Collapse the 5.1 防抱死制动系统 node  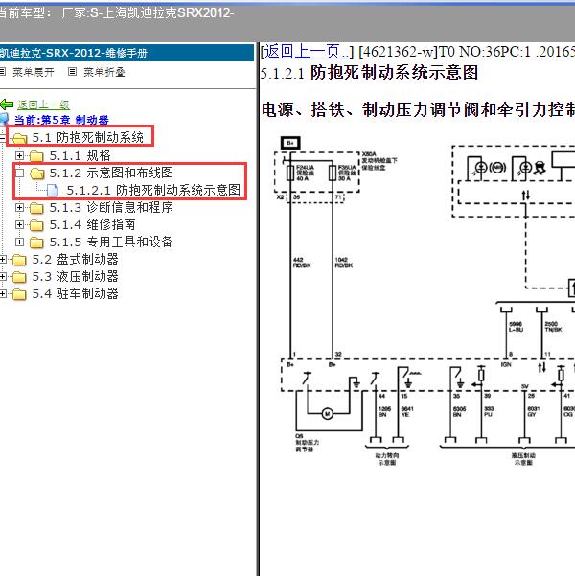pos(3,138)
